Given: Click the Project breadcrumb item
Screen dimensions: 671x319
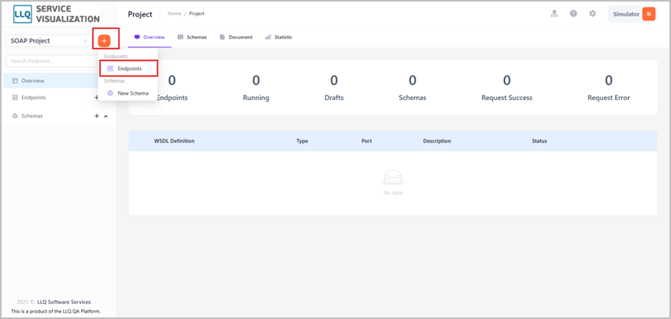Looking at the screenshot, I should coord(197,13).
